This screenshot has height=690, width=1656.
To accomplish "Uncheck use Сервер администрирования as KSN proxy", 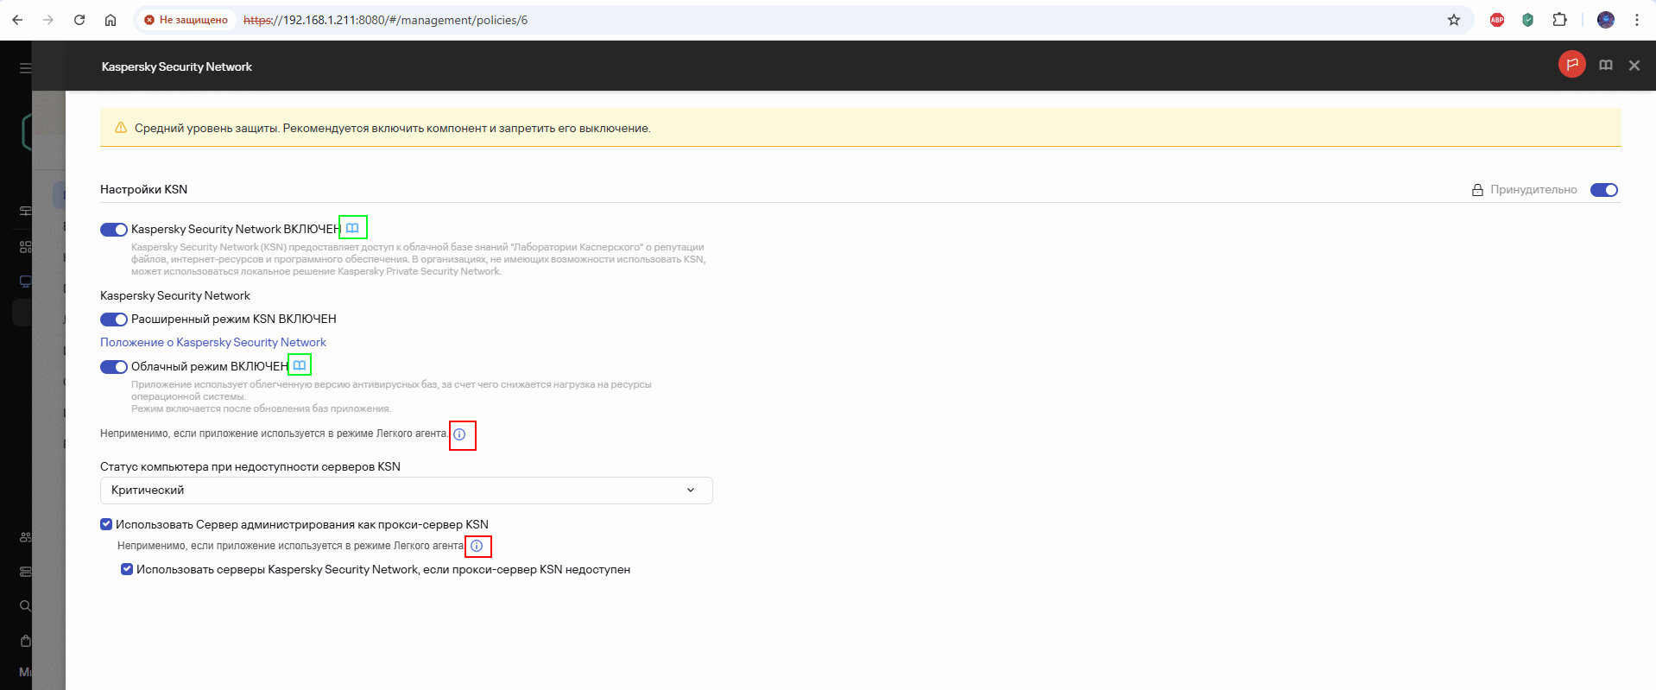I will [106, 524].
